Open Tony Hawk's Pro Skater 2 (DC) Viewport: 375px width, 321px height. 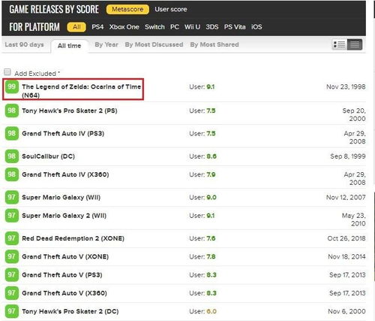(70, 312)
